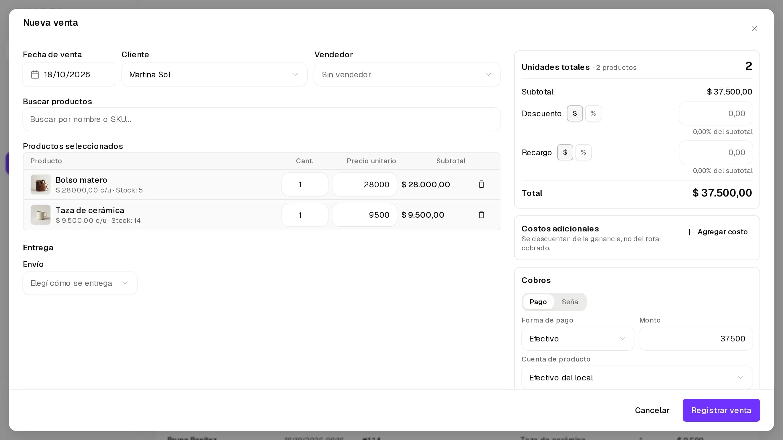The width and height of the screenshot is (783, 440).
Task: Click the Bolso matero product name
Action: pos(81,180)
